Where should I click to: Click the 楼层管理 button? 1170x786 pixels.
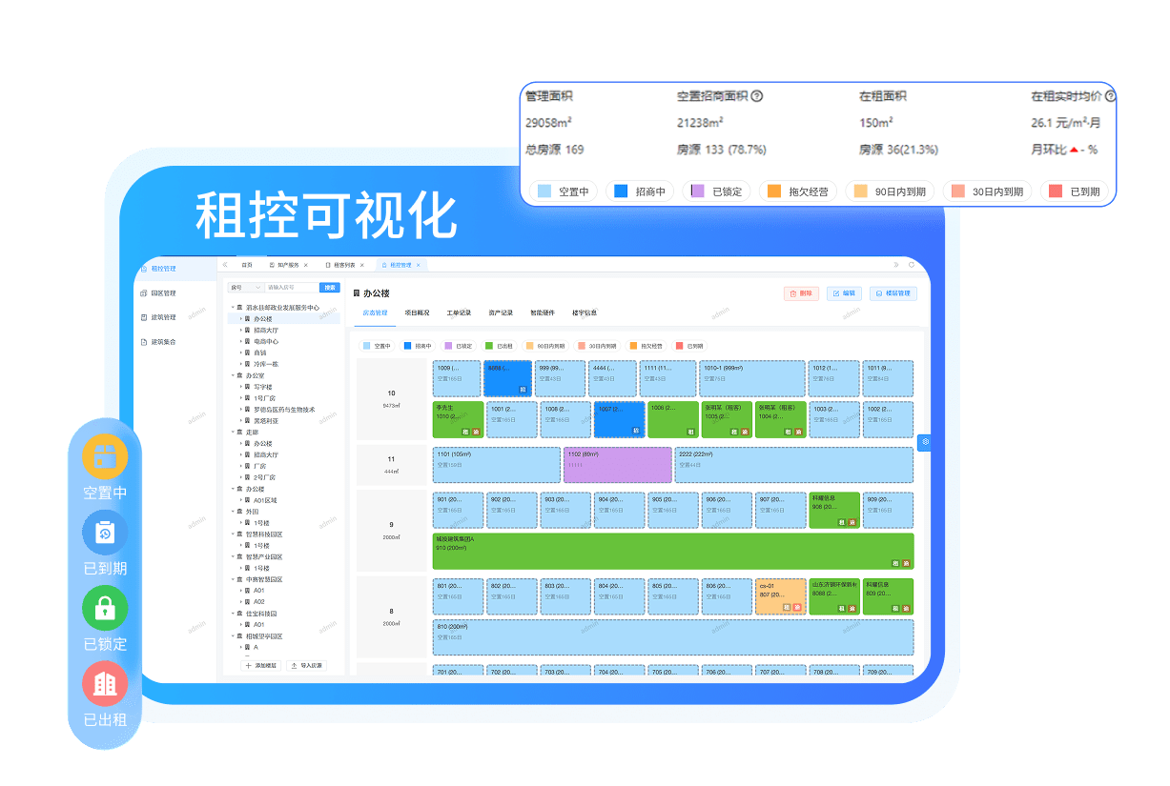(893, 293)
